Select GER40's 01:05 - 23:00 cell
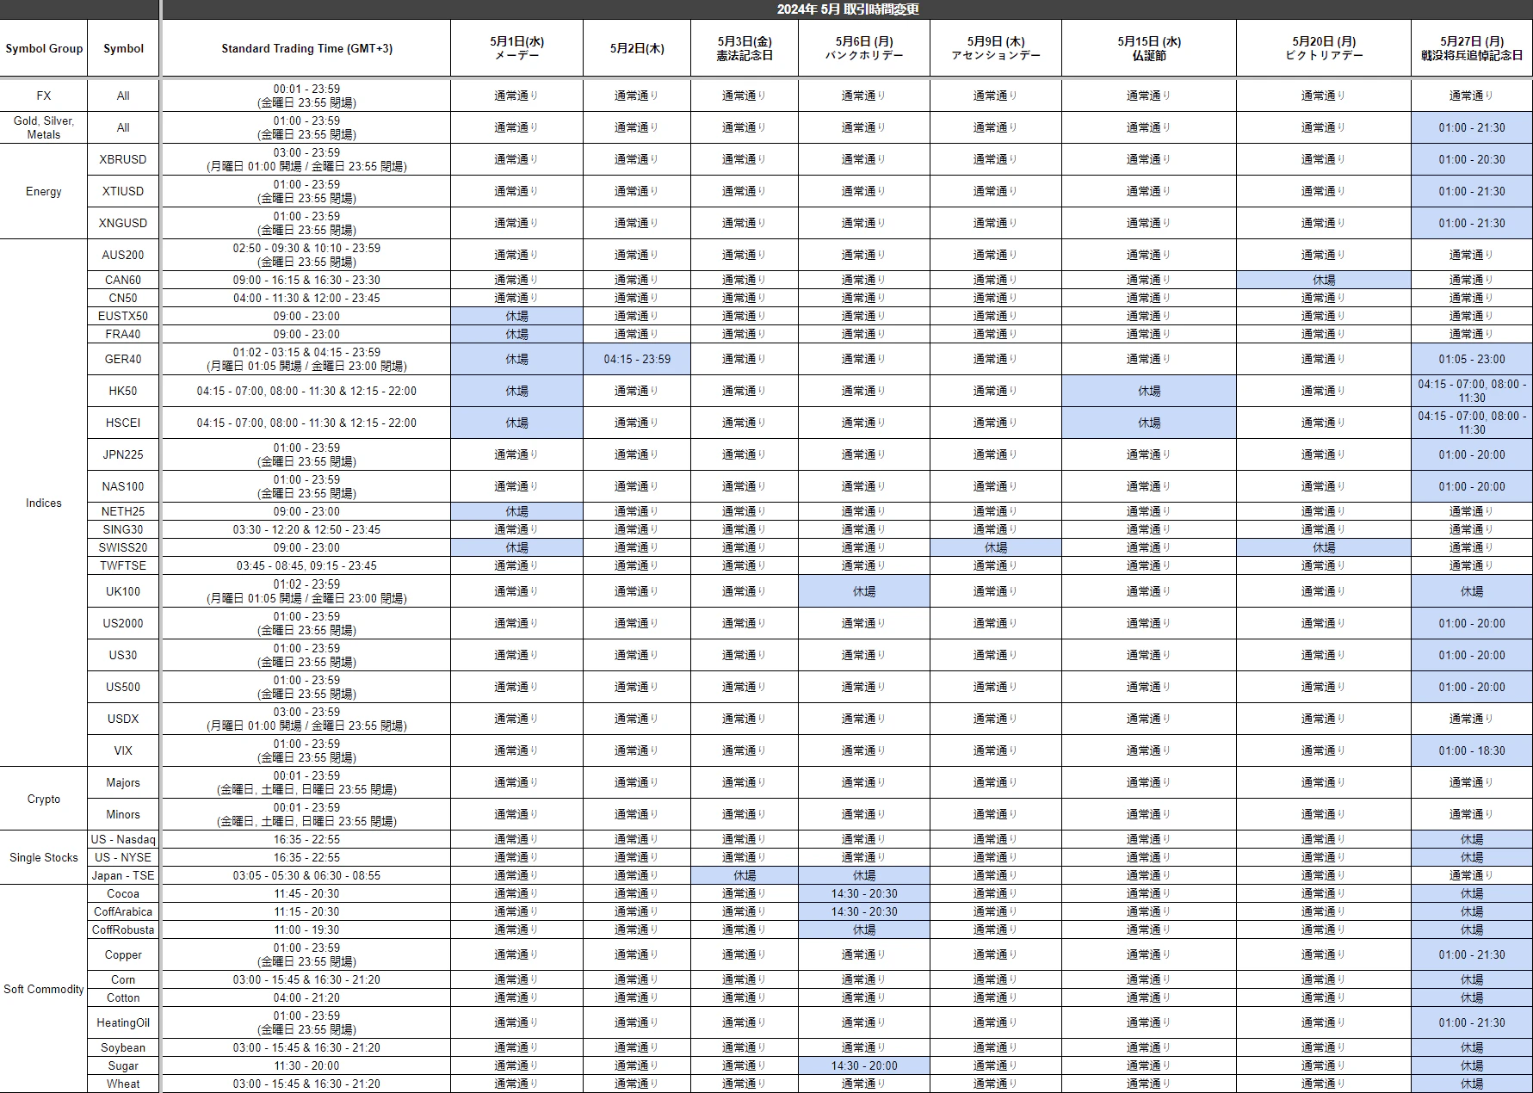The height and width of the screenshot is (1093, 1533). click(x=1471, y=359)
